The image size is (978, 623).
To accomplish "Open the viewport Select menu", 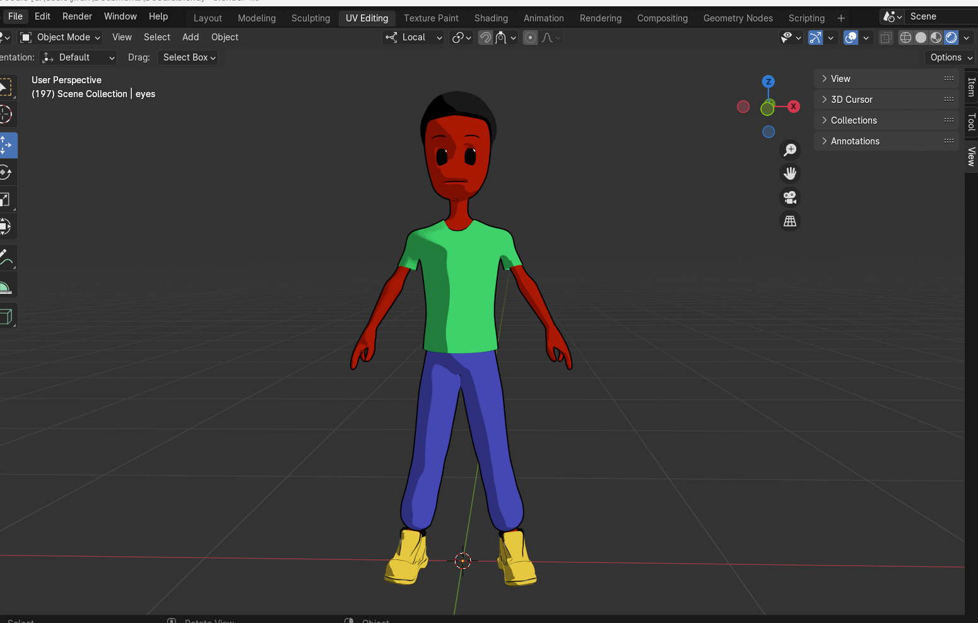I will 157,37.
